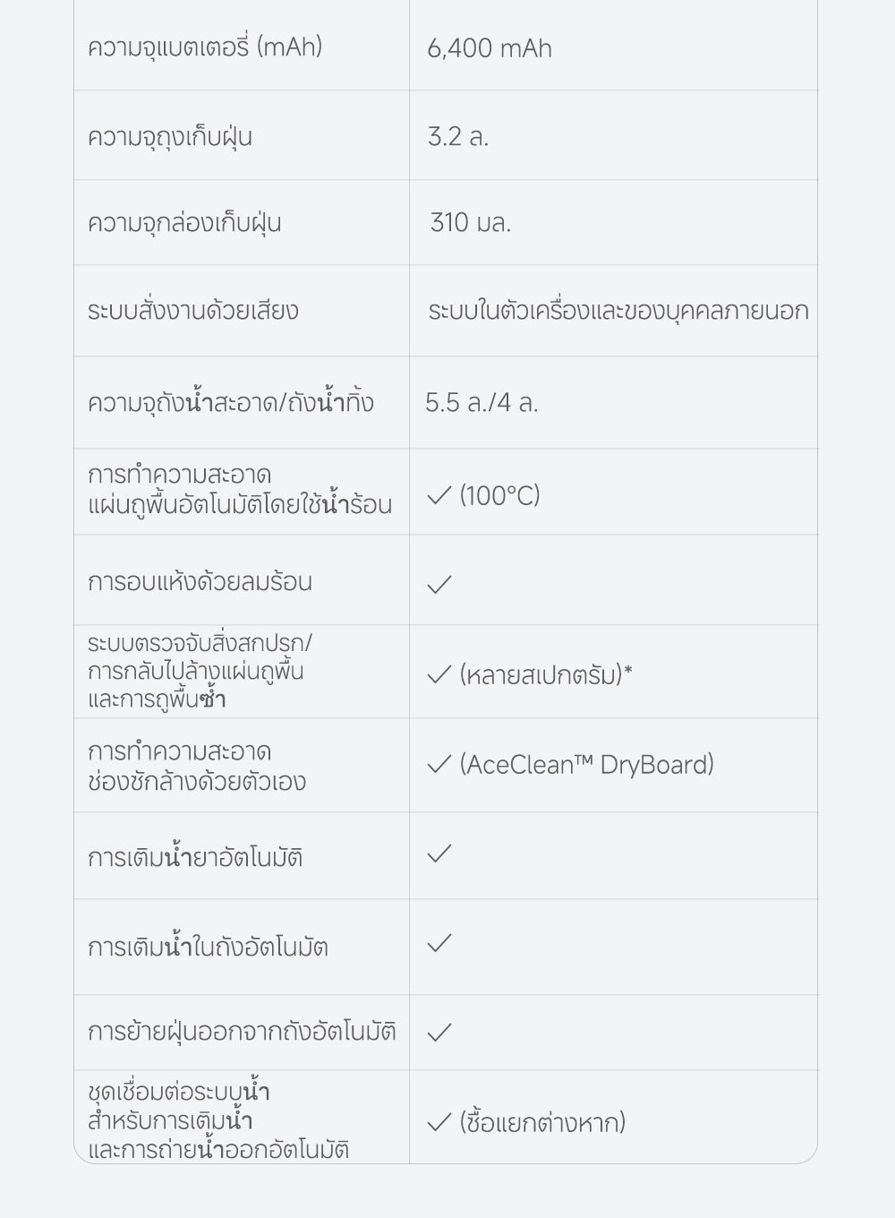Click the (ซื้อแยกต่างหาก) text

542,1123
